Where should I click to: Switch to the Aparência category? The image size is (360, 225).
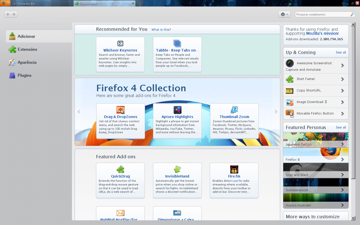[27, 62]
